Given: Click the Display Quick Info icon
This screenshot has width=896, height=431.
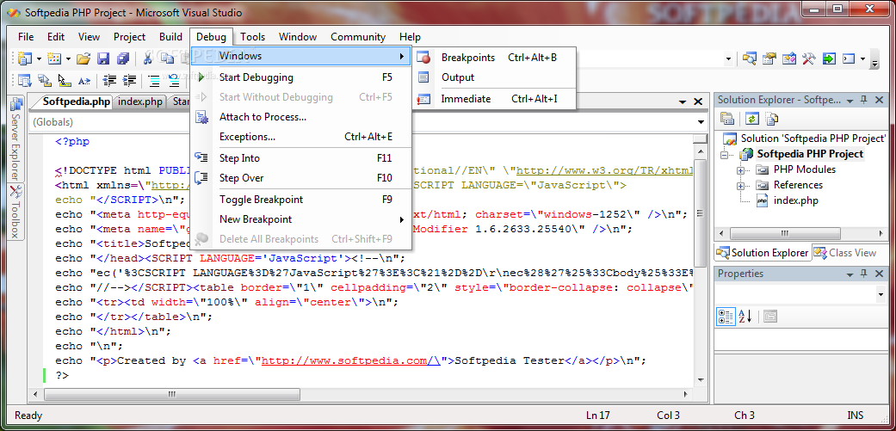Looking at the screenshot, I should [65, 81].
